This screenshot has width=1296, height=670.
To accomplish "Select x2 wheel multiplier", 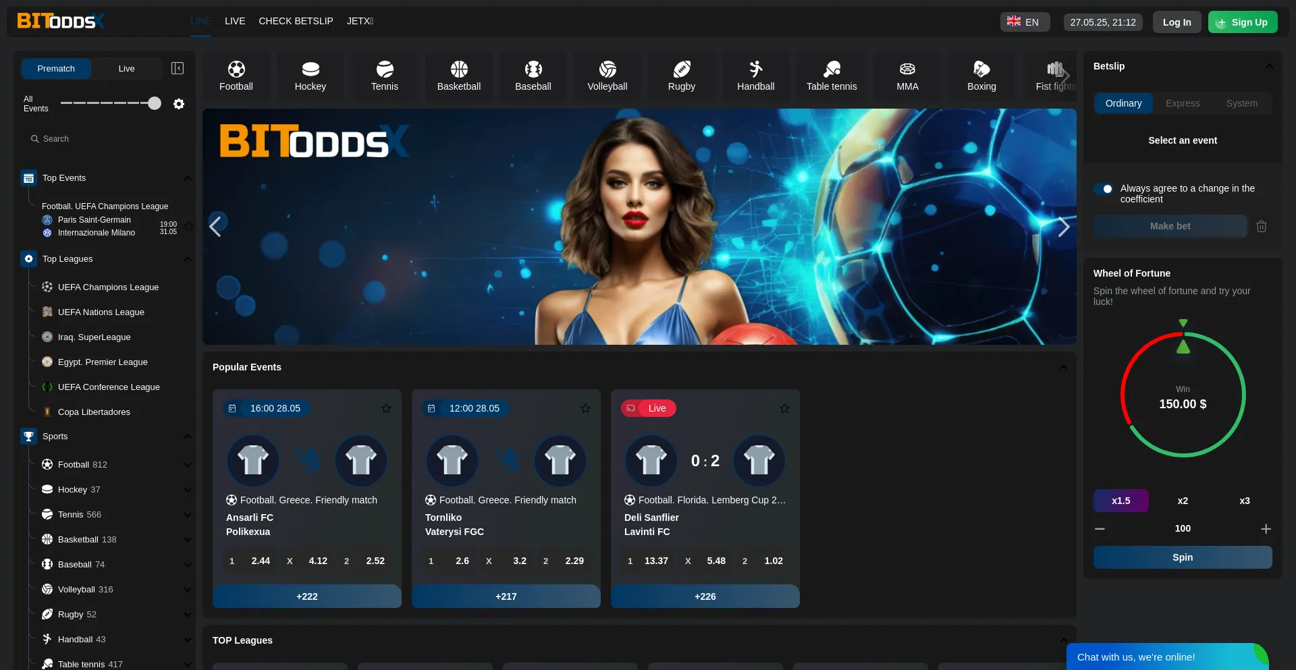I will (1183, 501).
